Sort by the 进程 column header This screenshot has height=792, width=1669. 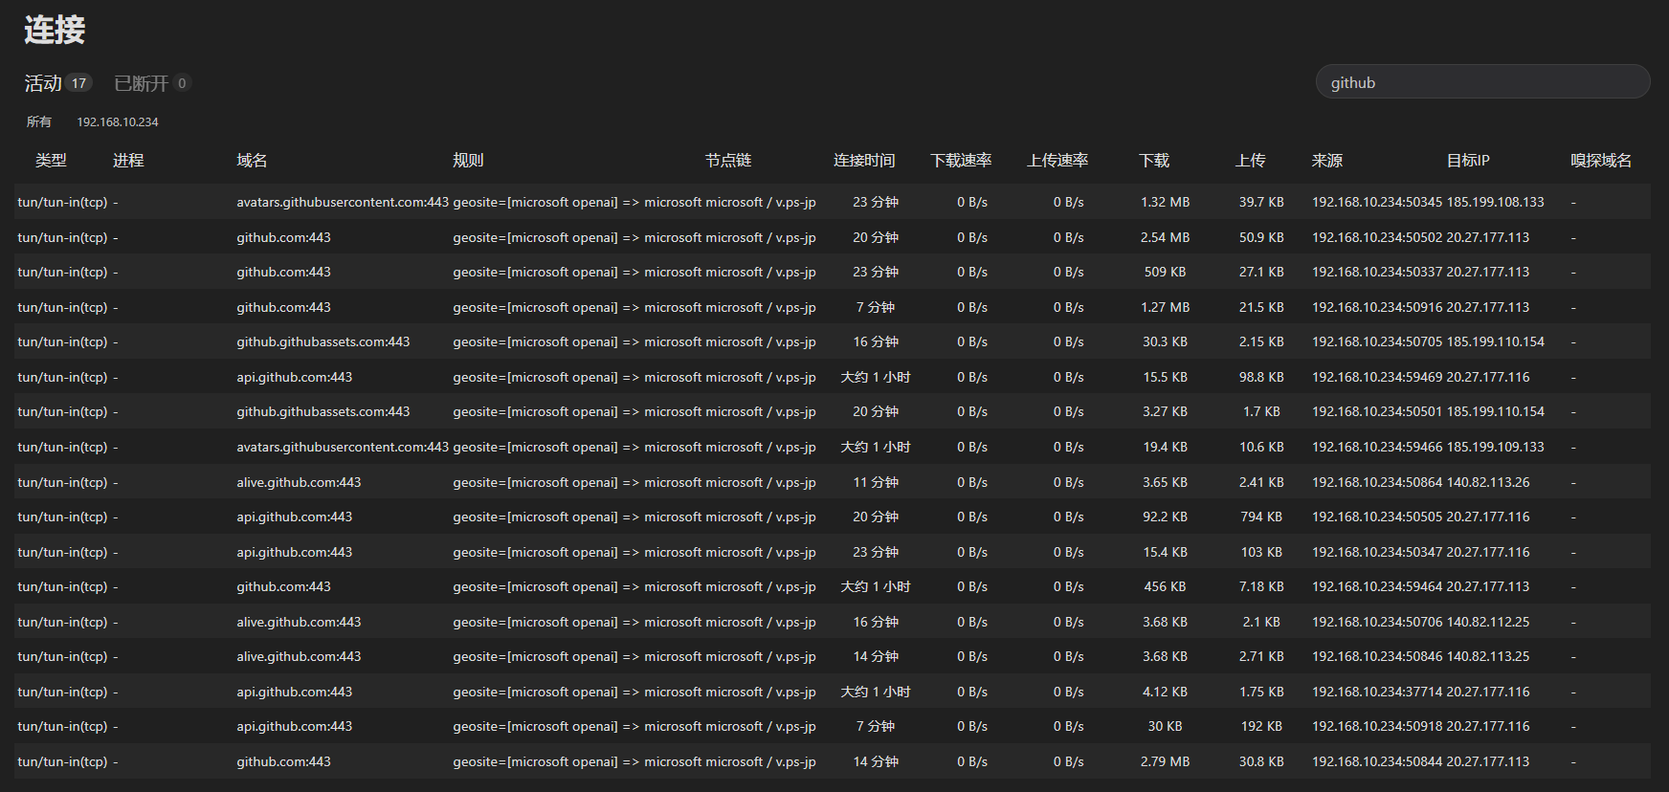click(x=128, y=161)
